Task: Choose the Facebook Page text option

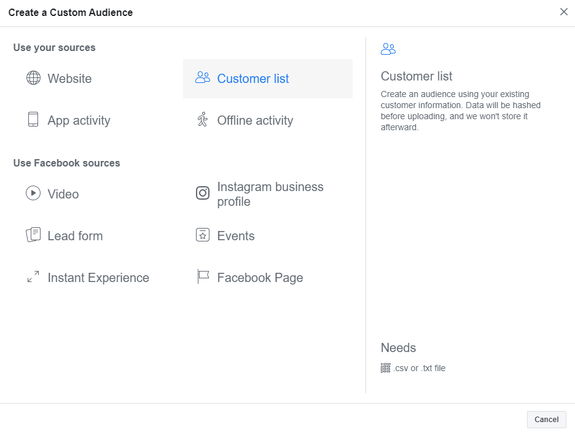Action: pyautogui.click(x=260, y=278)
